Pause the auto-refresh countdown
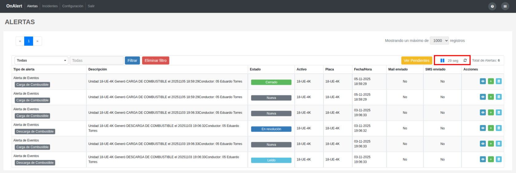The width and height of the screenshot is (516, 173). 442,60
